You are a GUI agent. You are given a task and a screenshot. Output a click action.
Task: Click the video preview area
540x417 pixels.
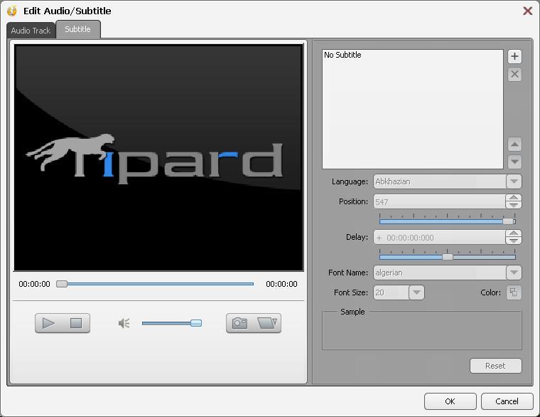[158, 158]
